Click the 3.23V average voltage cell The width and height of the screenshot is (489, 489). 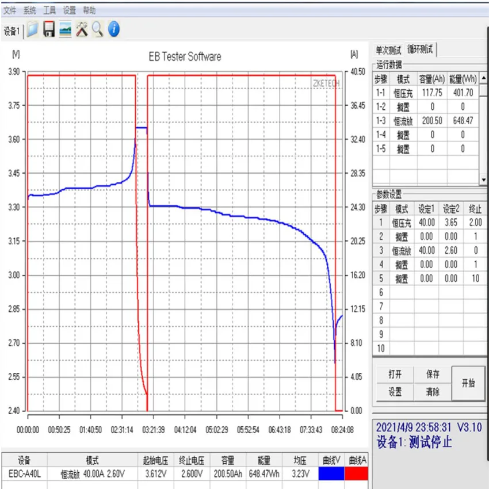[300, 473]
